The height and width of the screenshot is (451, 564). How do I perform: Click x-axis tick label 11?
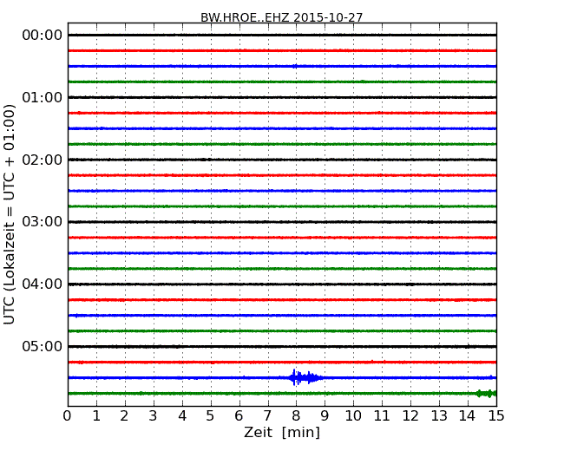(x=382, y=416)
